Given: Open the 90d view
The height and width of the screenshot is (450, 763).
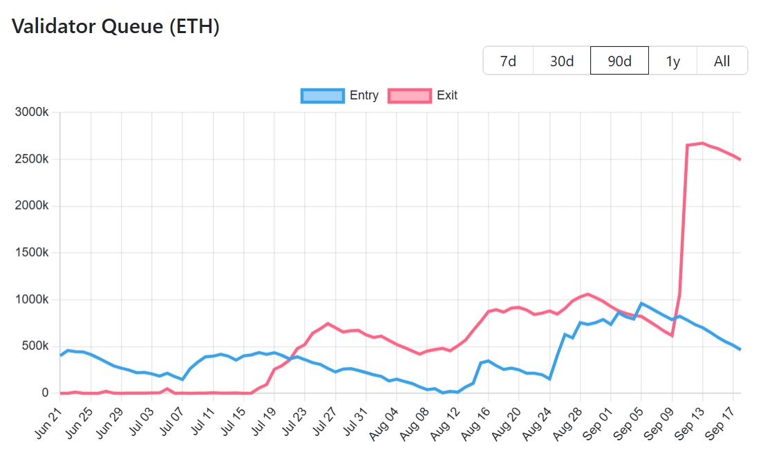Looking at the screenshot, I should pyautogui.click(x=619, y=61).
